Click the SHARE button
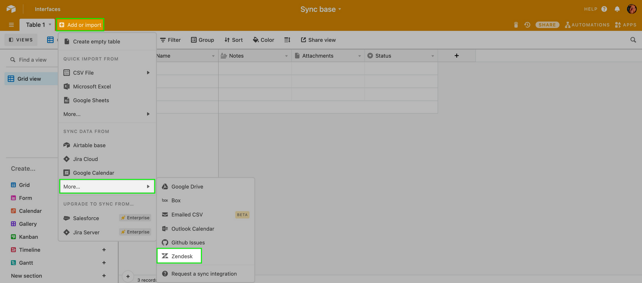Viewport: 642px width, 283px height. pos(547,25)
